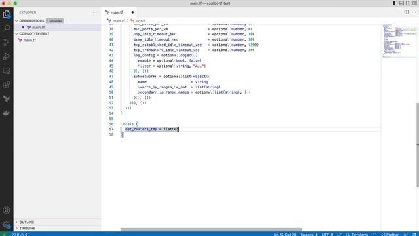The image size is (419, 236).
Task: Click the vertical editor scrollbar
Action: pyautogui.click(x=418, y=145)
